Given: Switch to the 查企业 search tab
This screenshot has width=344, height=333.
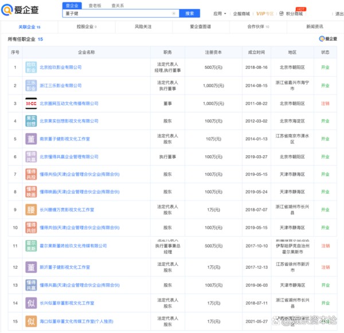Looking at the screenshot, I should (x=72, y=6).
